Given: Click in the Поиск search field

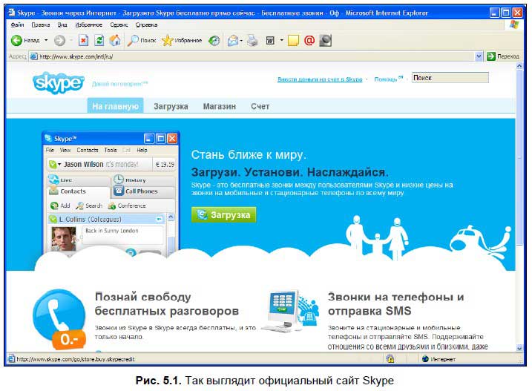Looking at the screenshot, I should [x=450, y=77].
